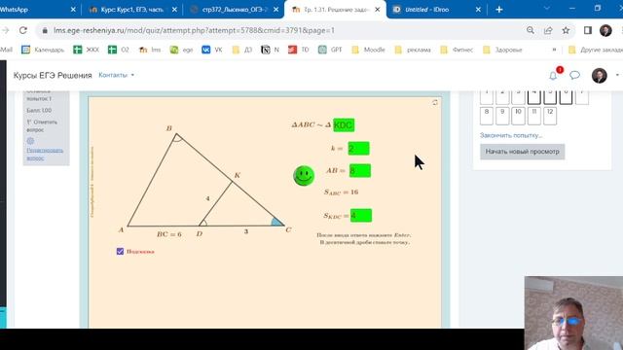Open the ege bookmark
Viewport: 623px width, 350px height.
click(x=181, y=50)
